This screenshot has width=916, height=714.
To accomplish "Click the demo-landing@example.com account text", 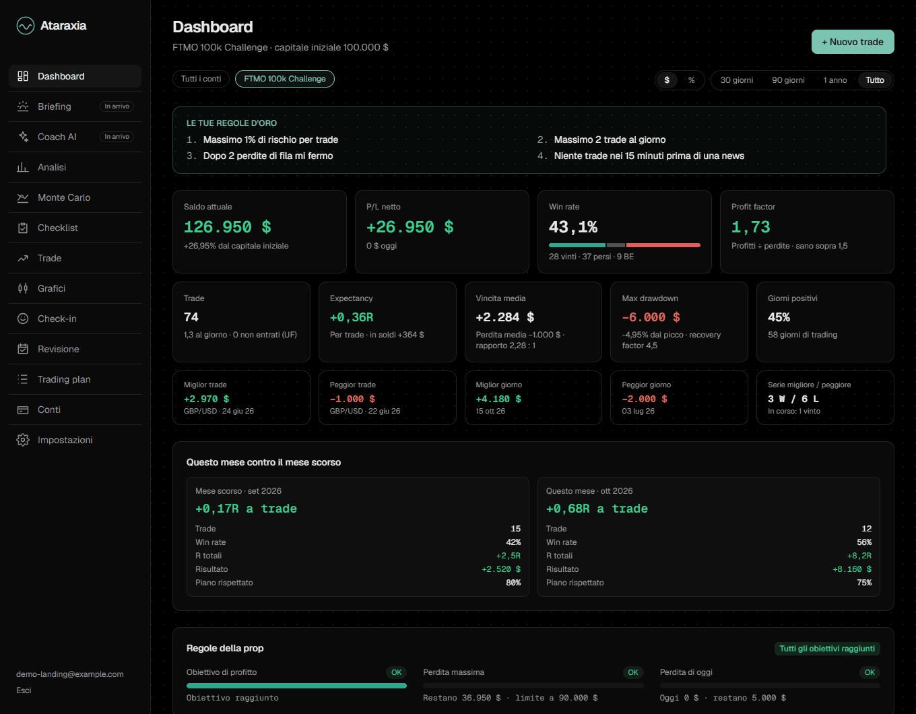I will pos(70,674).
